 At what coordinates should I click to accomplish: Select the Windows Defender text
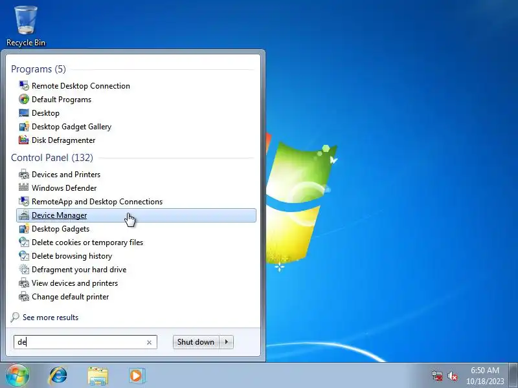click(x=64, y=188)
